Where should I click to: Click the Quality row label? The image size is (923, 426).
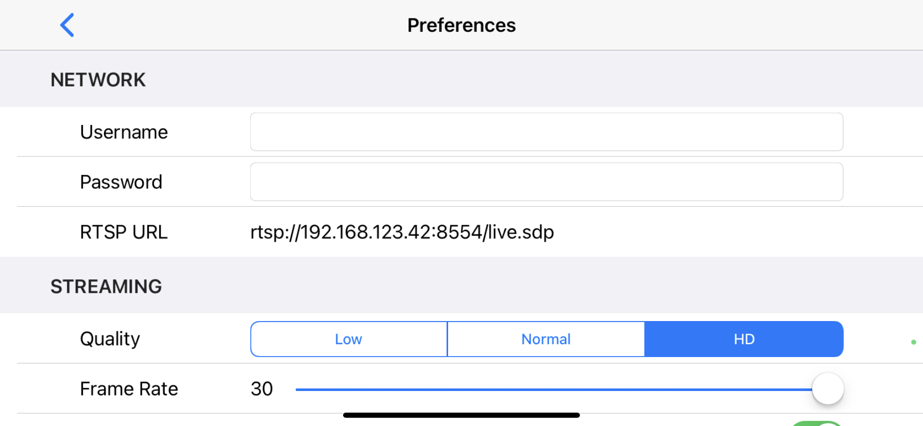110,339
